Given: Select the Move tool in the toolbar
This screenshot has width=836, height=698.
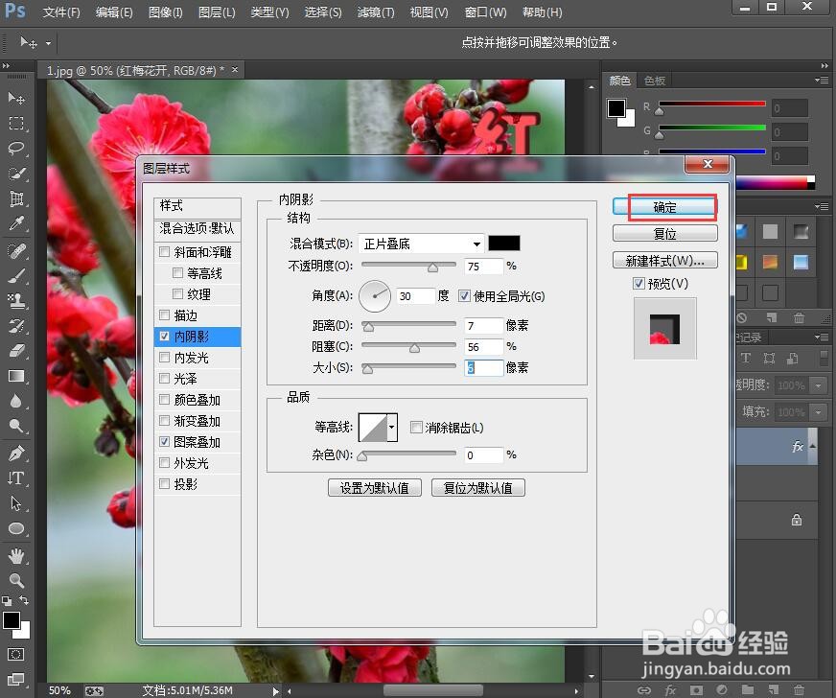Looking at the screenshot, I should point(16,98).
